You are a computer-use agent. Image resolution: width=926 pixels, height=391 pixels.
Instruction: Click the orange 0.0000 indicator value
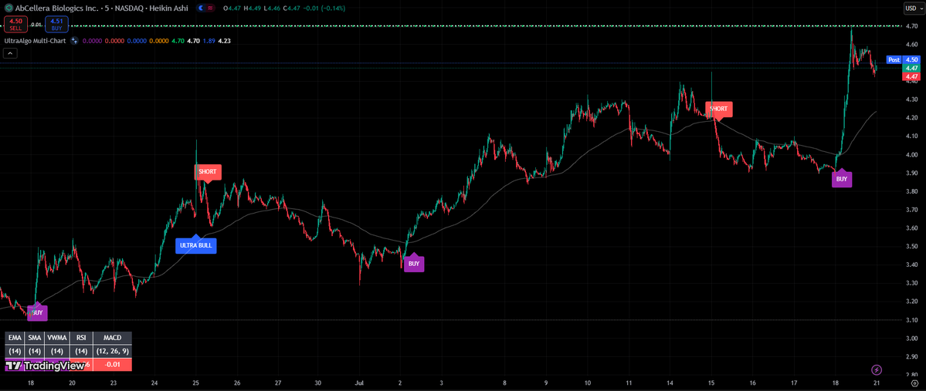click(x=158, y=41)
